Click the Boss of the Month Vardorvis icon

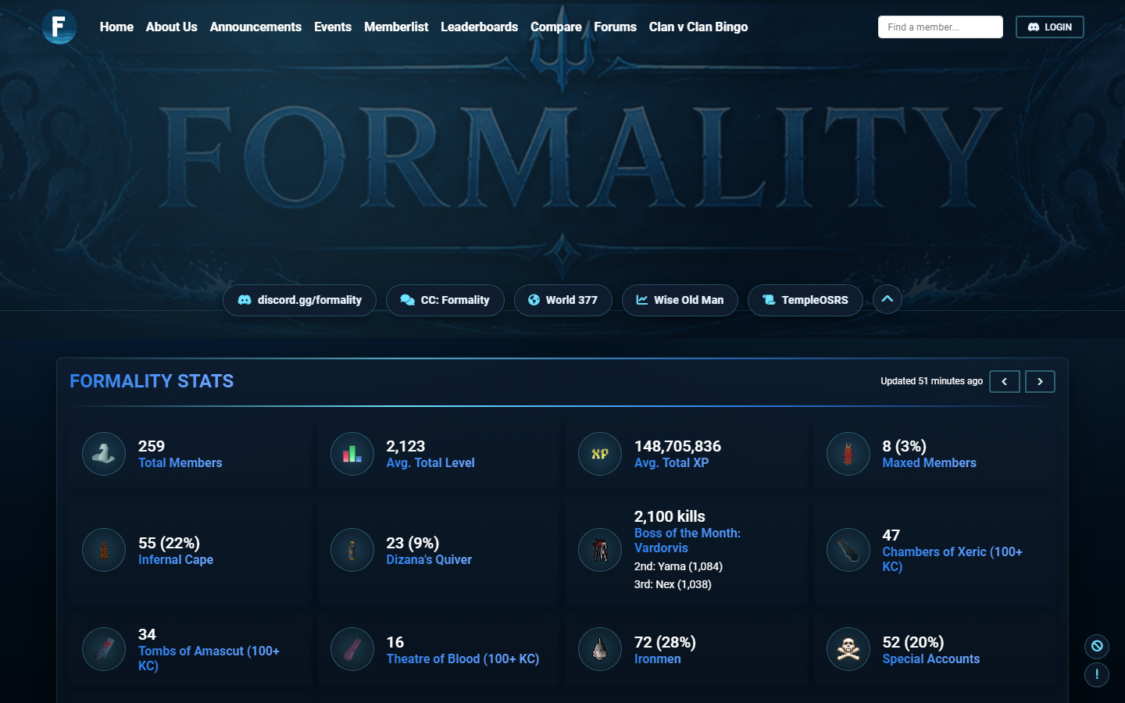[x=600, y=550]
